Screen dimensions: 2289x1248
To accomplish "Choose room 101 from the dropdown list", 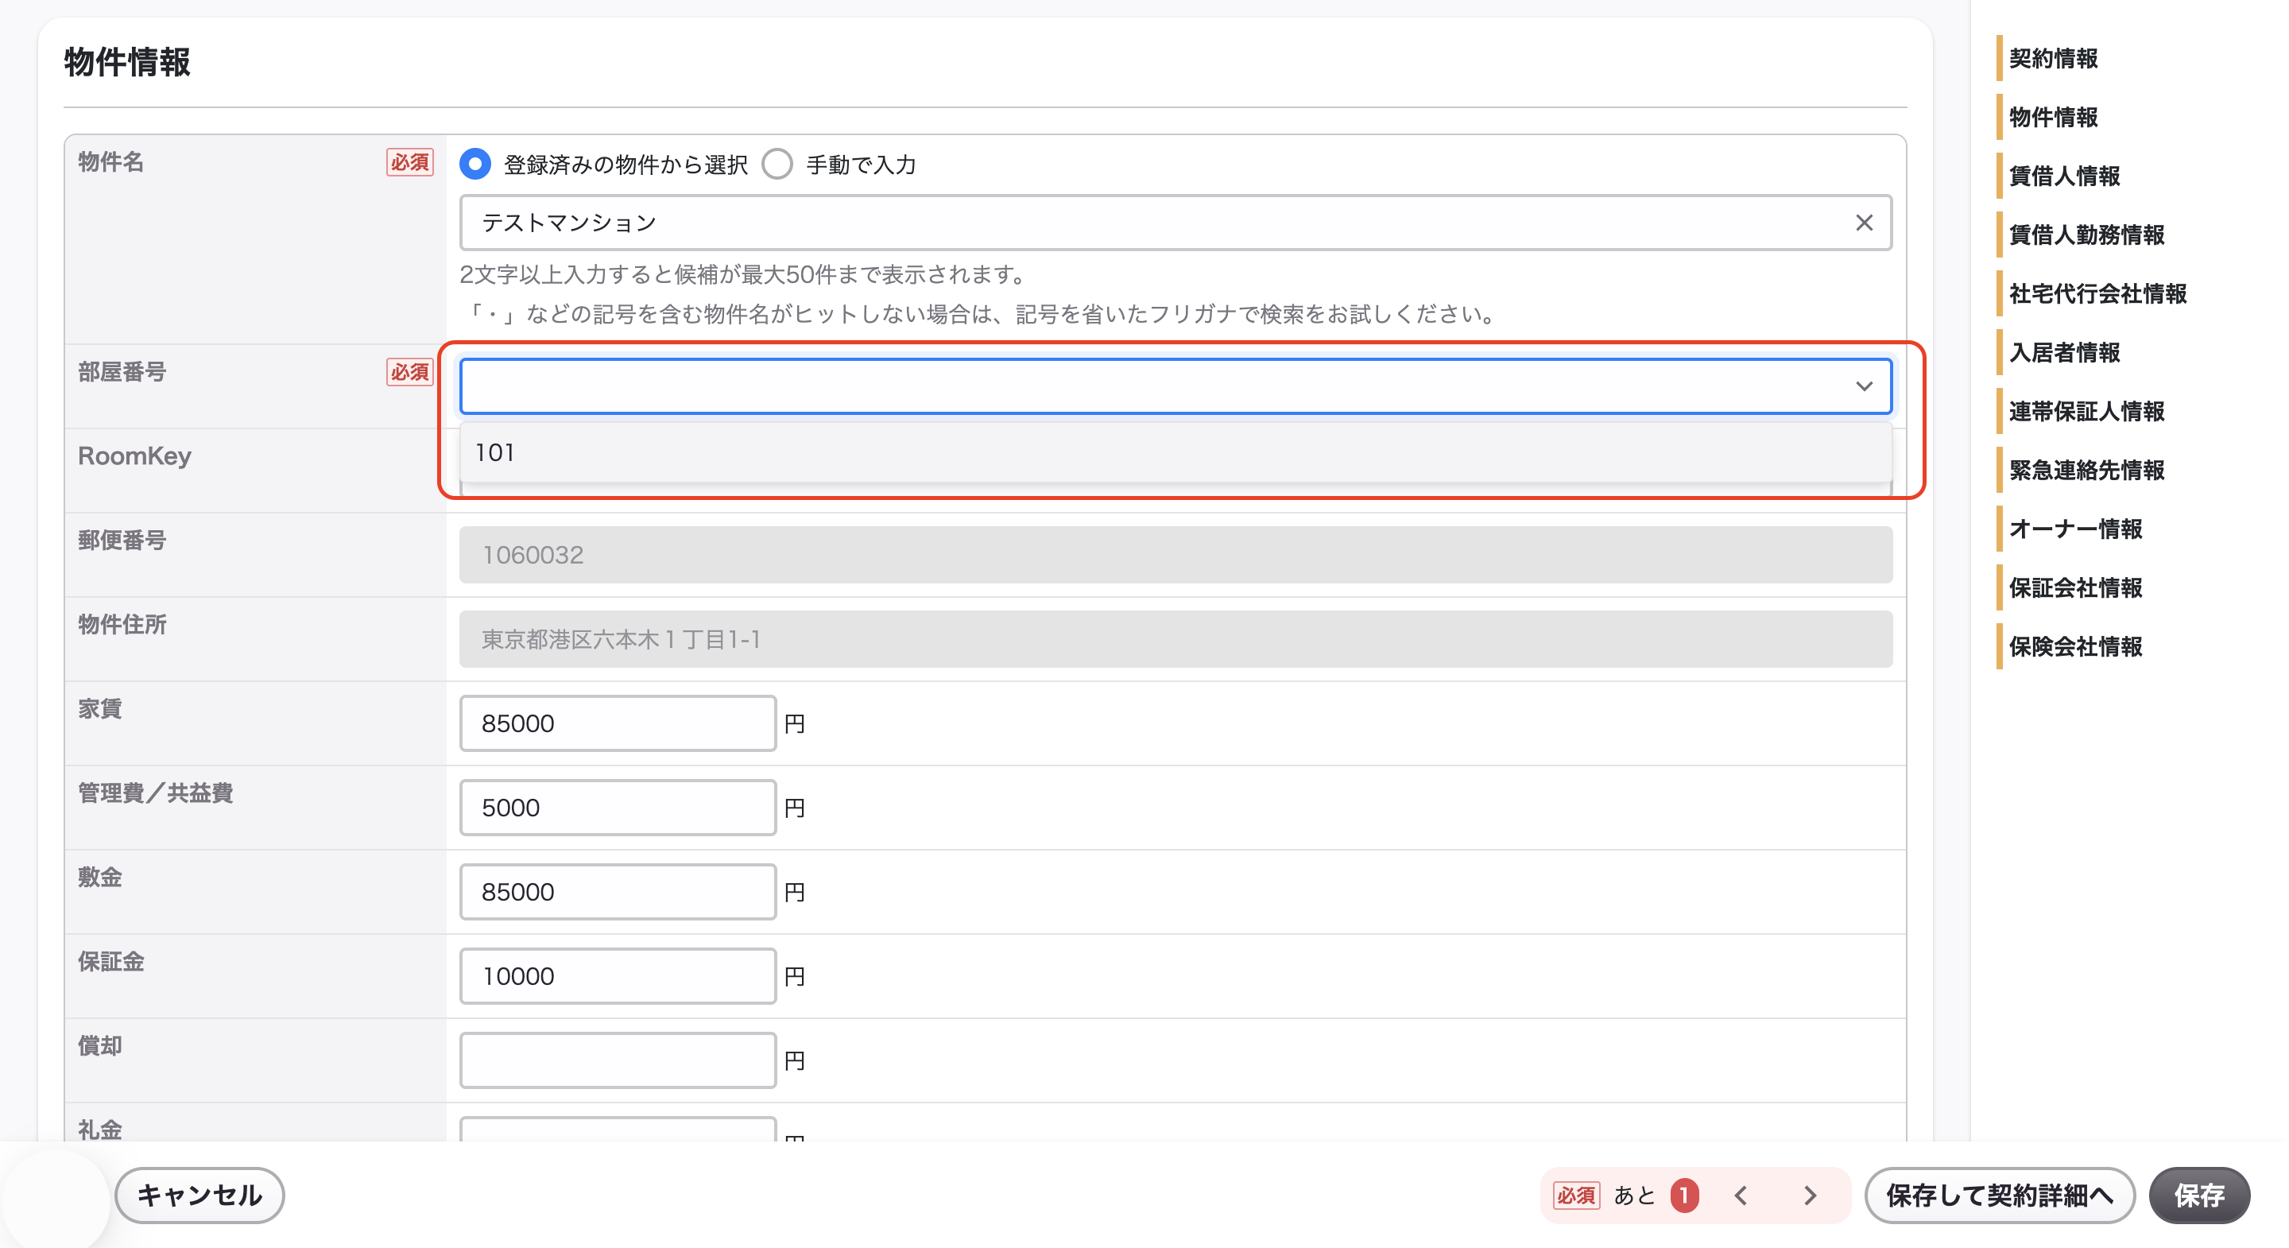I will 1175,452.
